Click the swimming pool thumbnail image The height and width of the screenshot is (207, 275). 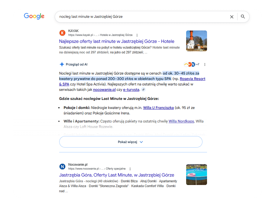point(196,174)
